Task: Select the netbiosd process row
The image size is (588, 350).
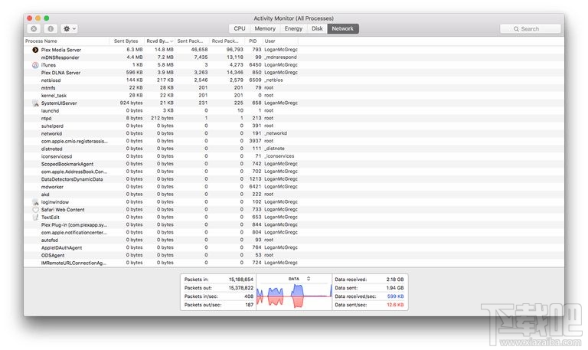Action: 294,80
